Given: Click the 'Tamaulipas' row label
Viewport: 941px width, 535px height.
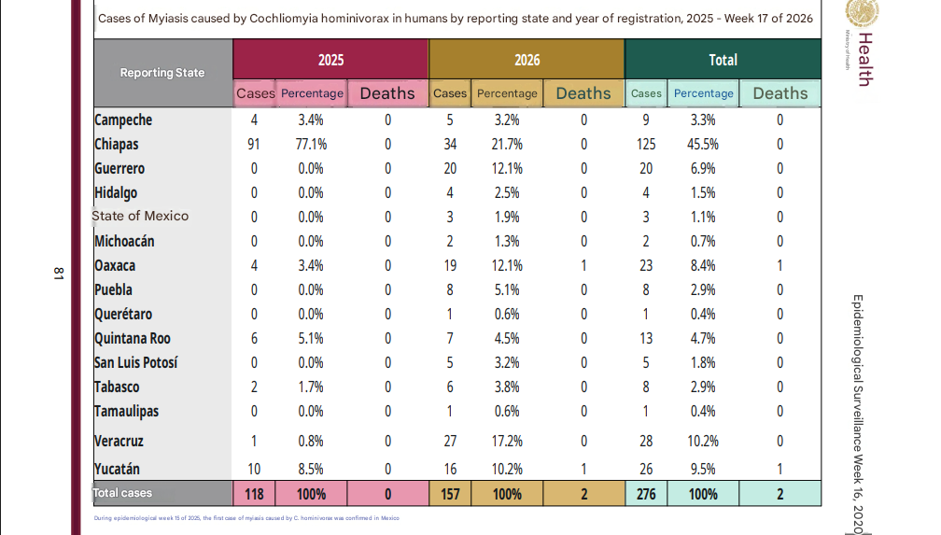Looking at the screenshot, I should pos(127,412).
